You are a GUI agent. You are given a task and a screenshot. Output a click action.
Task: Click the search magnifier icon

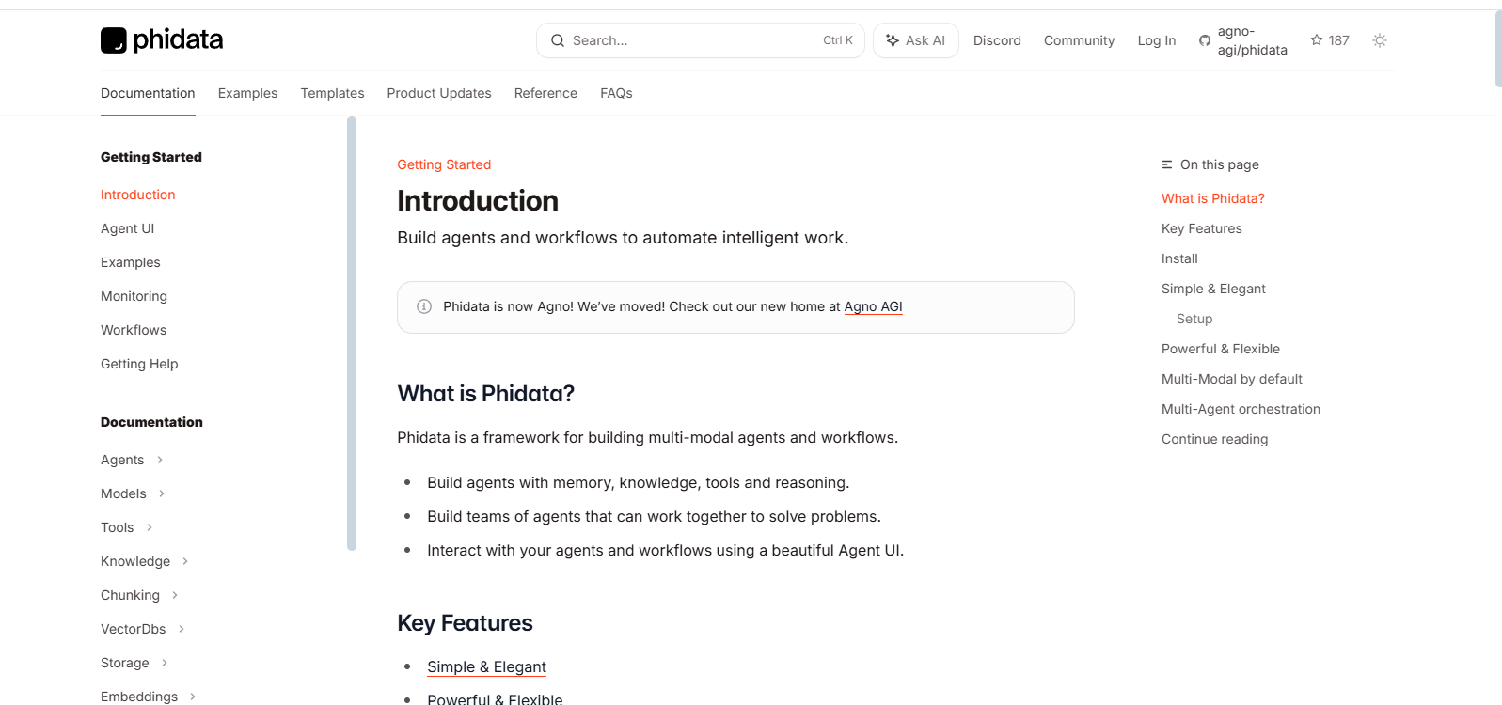click(558, 40)
